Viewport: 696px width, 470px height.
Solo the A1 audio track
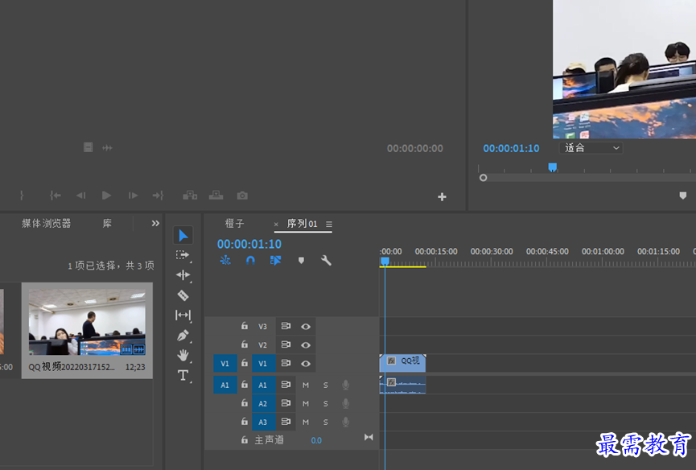(326, 385)
